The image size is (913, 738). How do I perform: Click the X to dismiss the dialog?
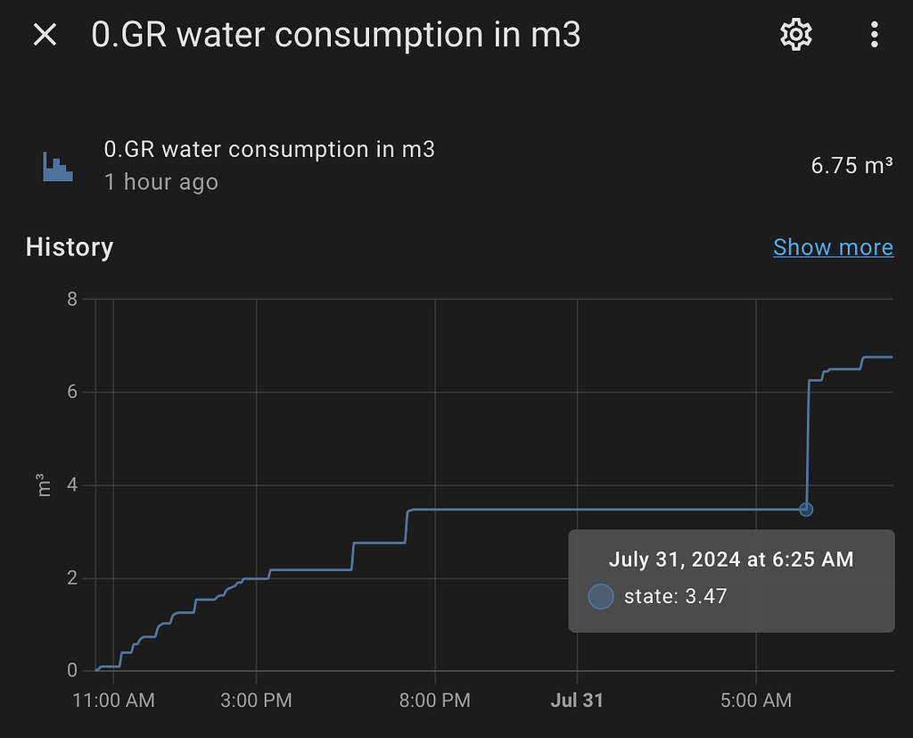(x=44, y=34)
